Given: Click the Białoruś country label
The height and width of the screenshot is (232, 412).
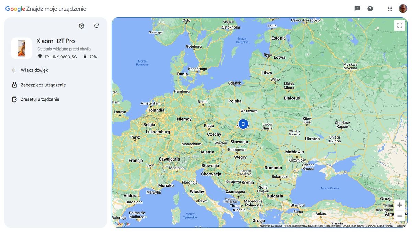Looking at the screenshot, I should (x=292, y=98).
